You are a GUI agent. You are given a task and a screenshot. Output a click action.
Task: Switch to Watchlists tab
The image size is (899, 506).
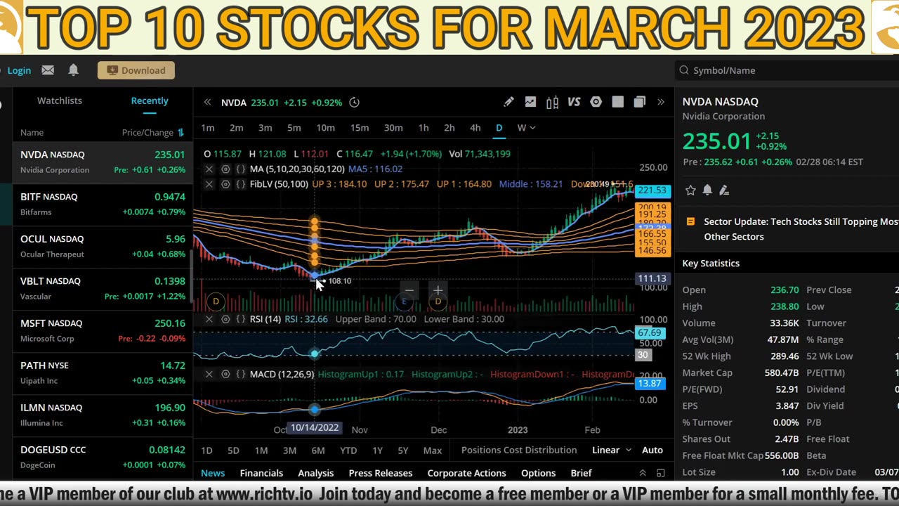click(60, 100)
